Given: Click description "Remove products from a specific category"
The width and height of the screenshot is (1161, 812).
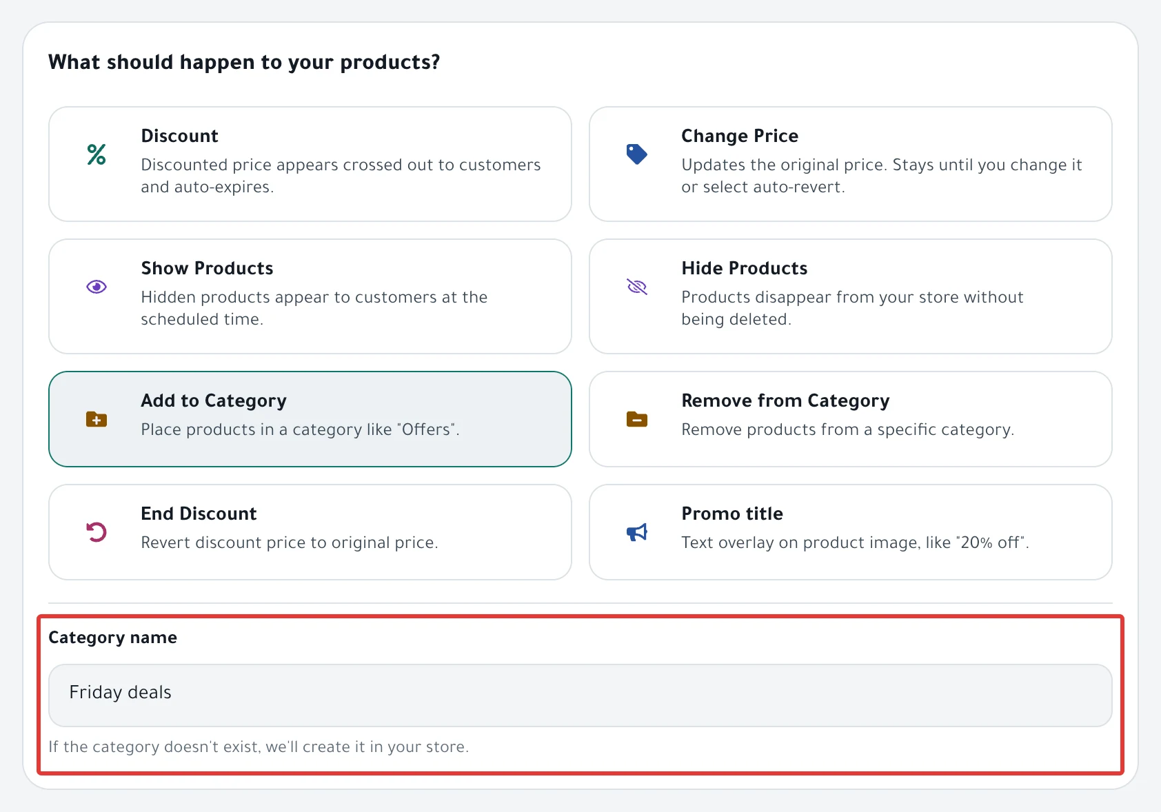Looking at the screenshot, I should pyautogui.click(x=848, y=429).
